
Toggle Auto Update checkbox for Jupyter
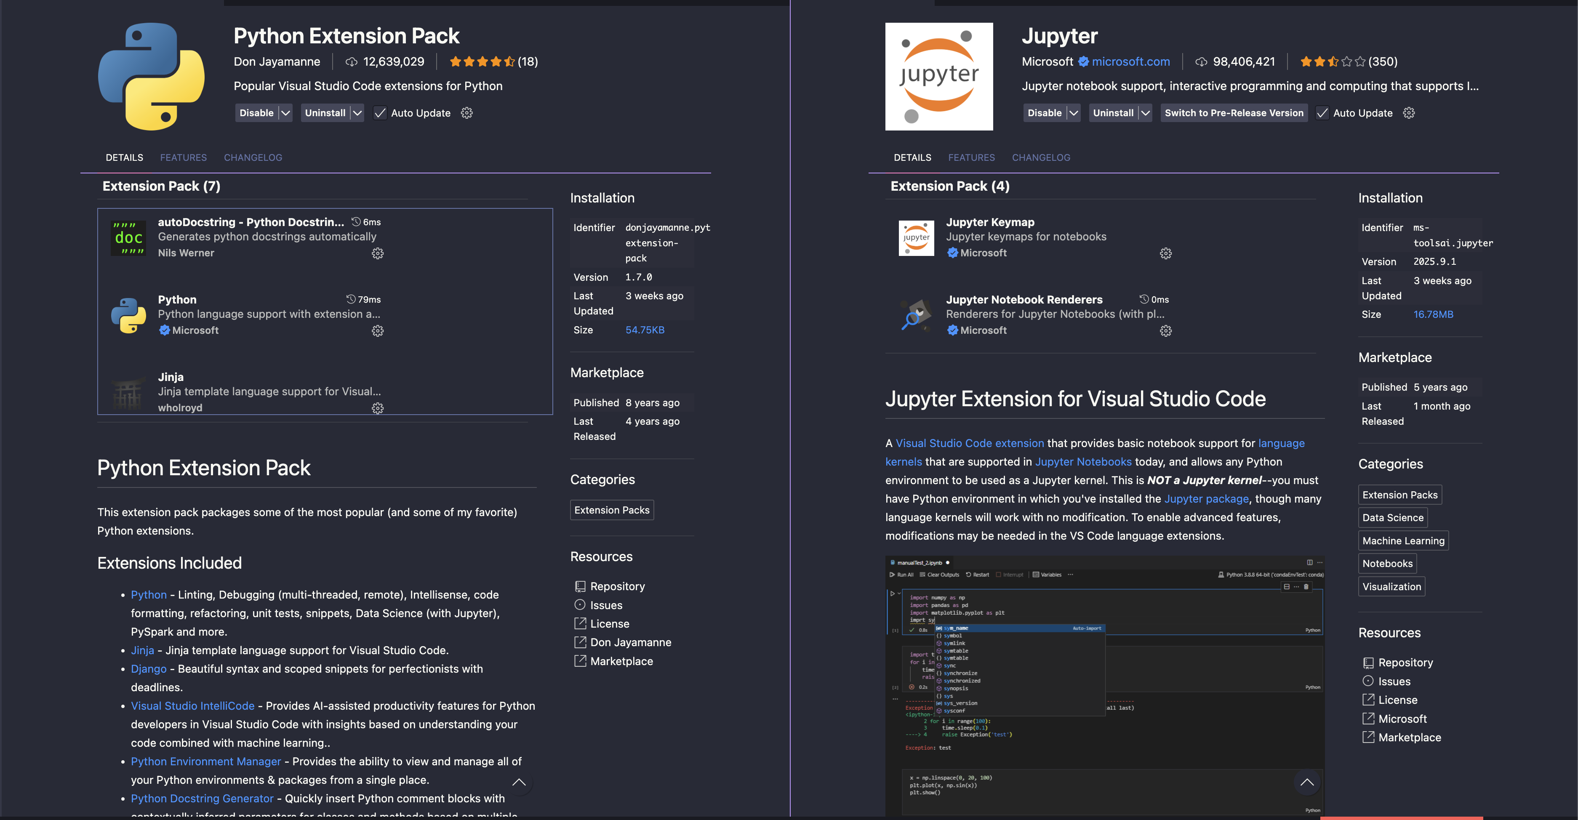click(x=1322, y=113)
